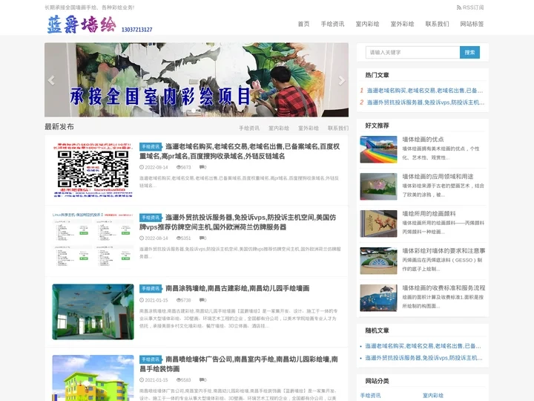Viewport: 534px width, 401px height.
Task: Open rainbow thumbnail for 墙体绘画的优点
Action: (x=378, y=149)
